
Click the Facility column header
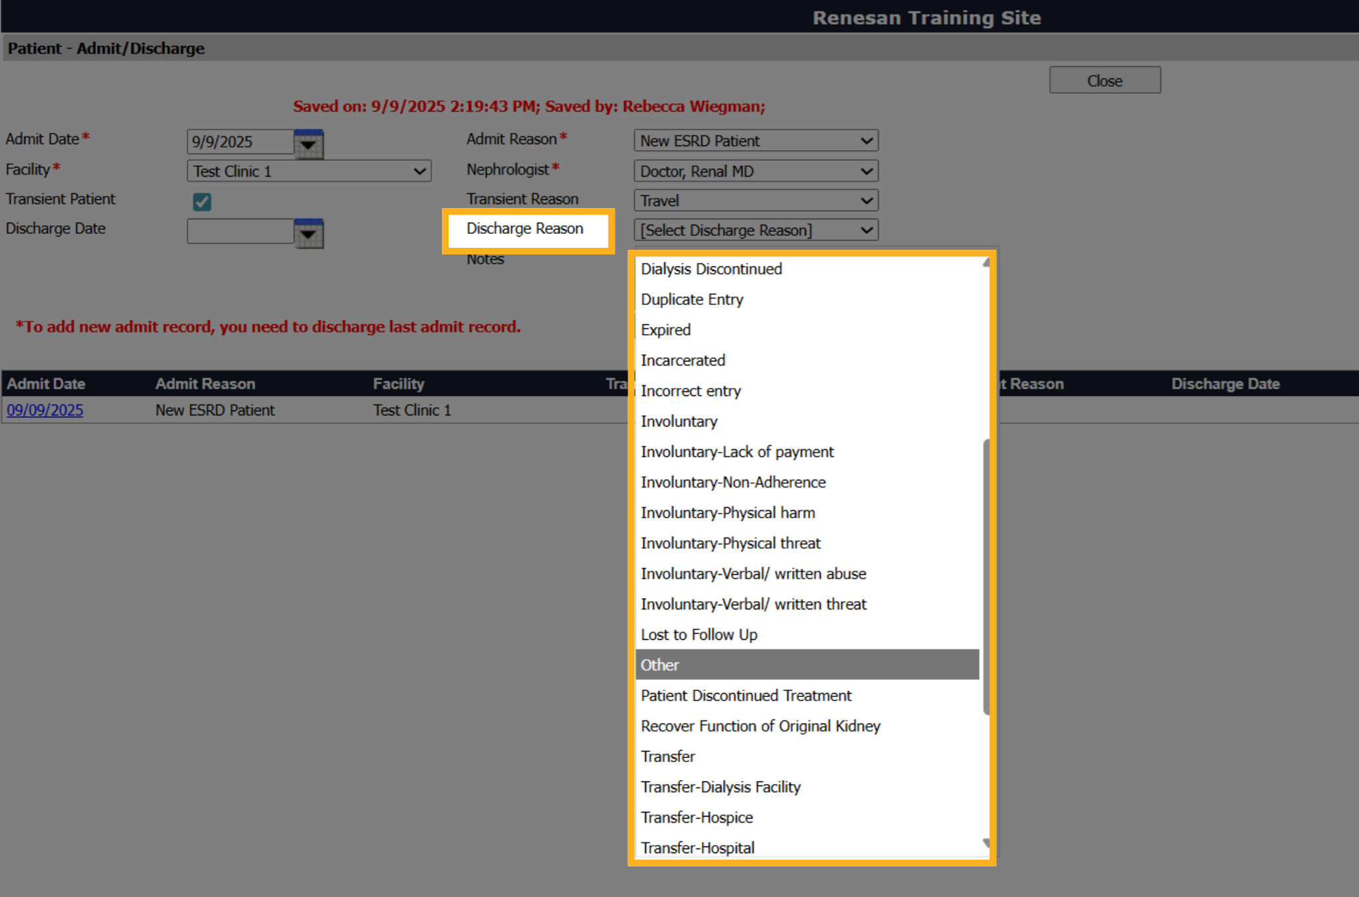point(399,384)
